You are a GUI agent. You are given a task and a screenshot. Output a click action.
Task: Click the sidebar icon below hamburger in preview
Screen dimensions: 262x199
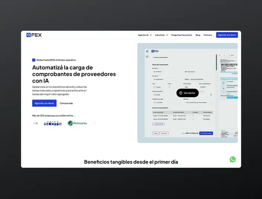point(147,57)
